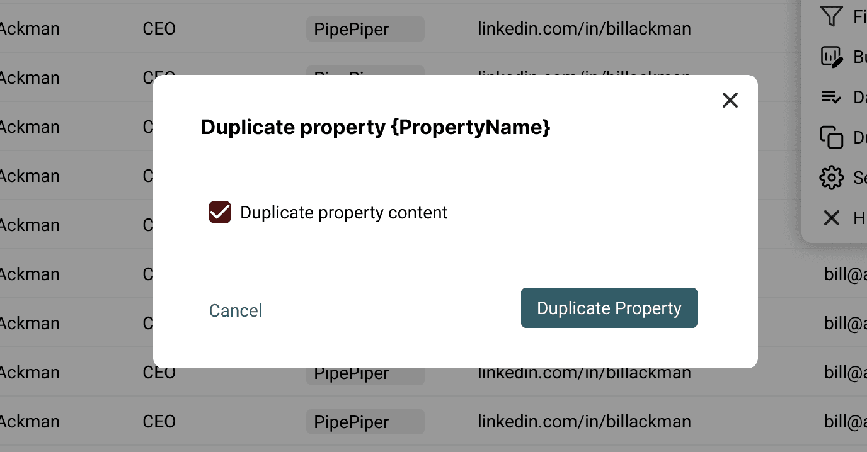Click the Duplicate Property button
This screenshot has width=867, height=452.
[609, 308]
